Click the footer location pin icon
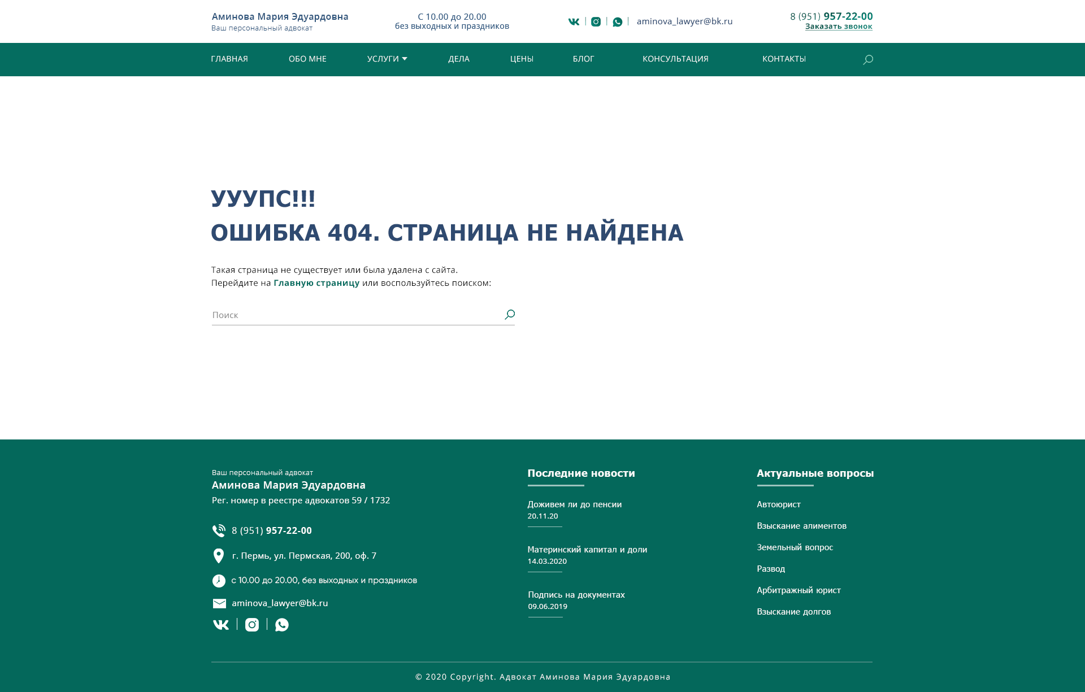This screenshot has height=692, width=1085. [219, 556]
